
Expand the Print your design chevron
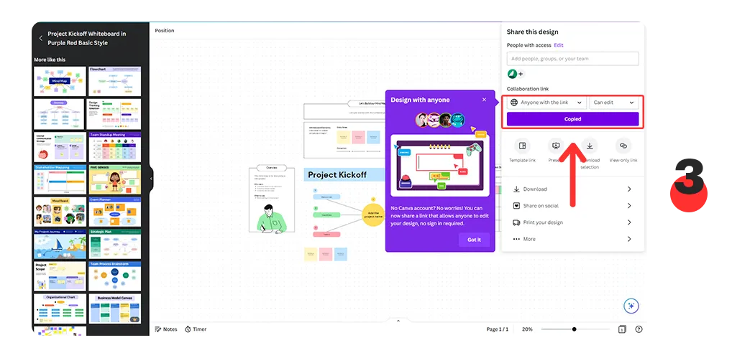(x=629, y=222)
